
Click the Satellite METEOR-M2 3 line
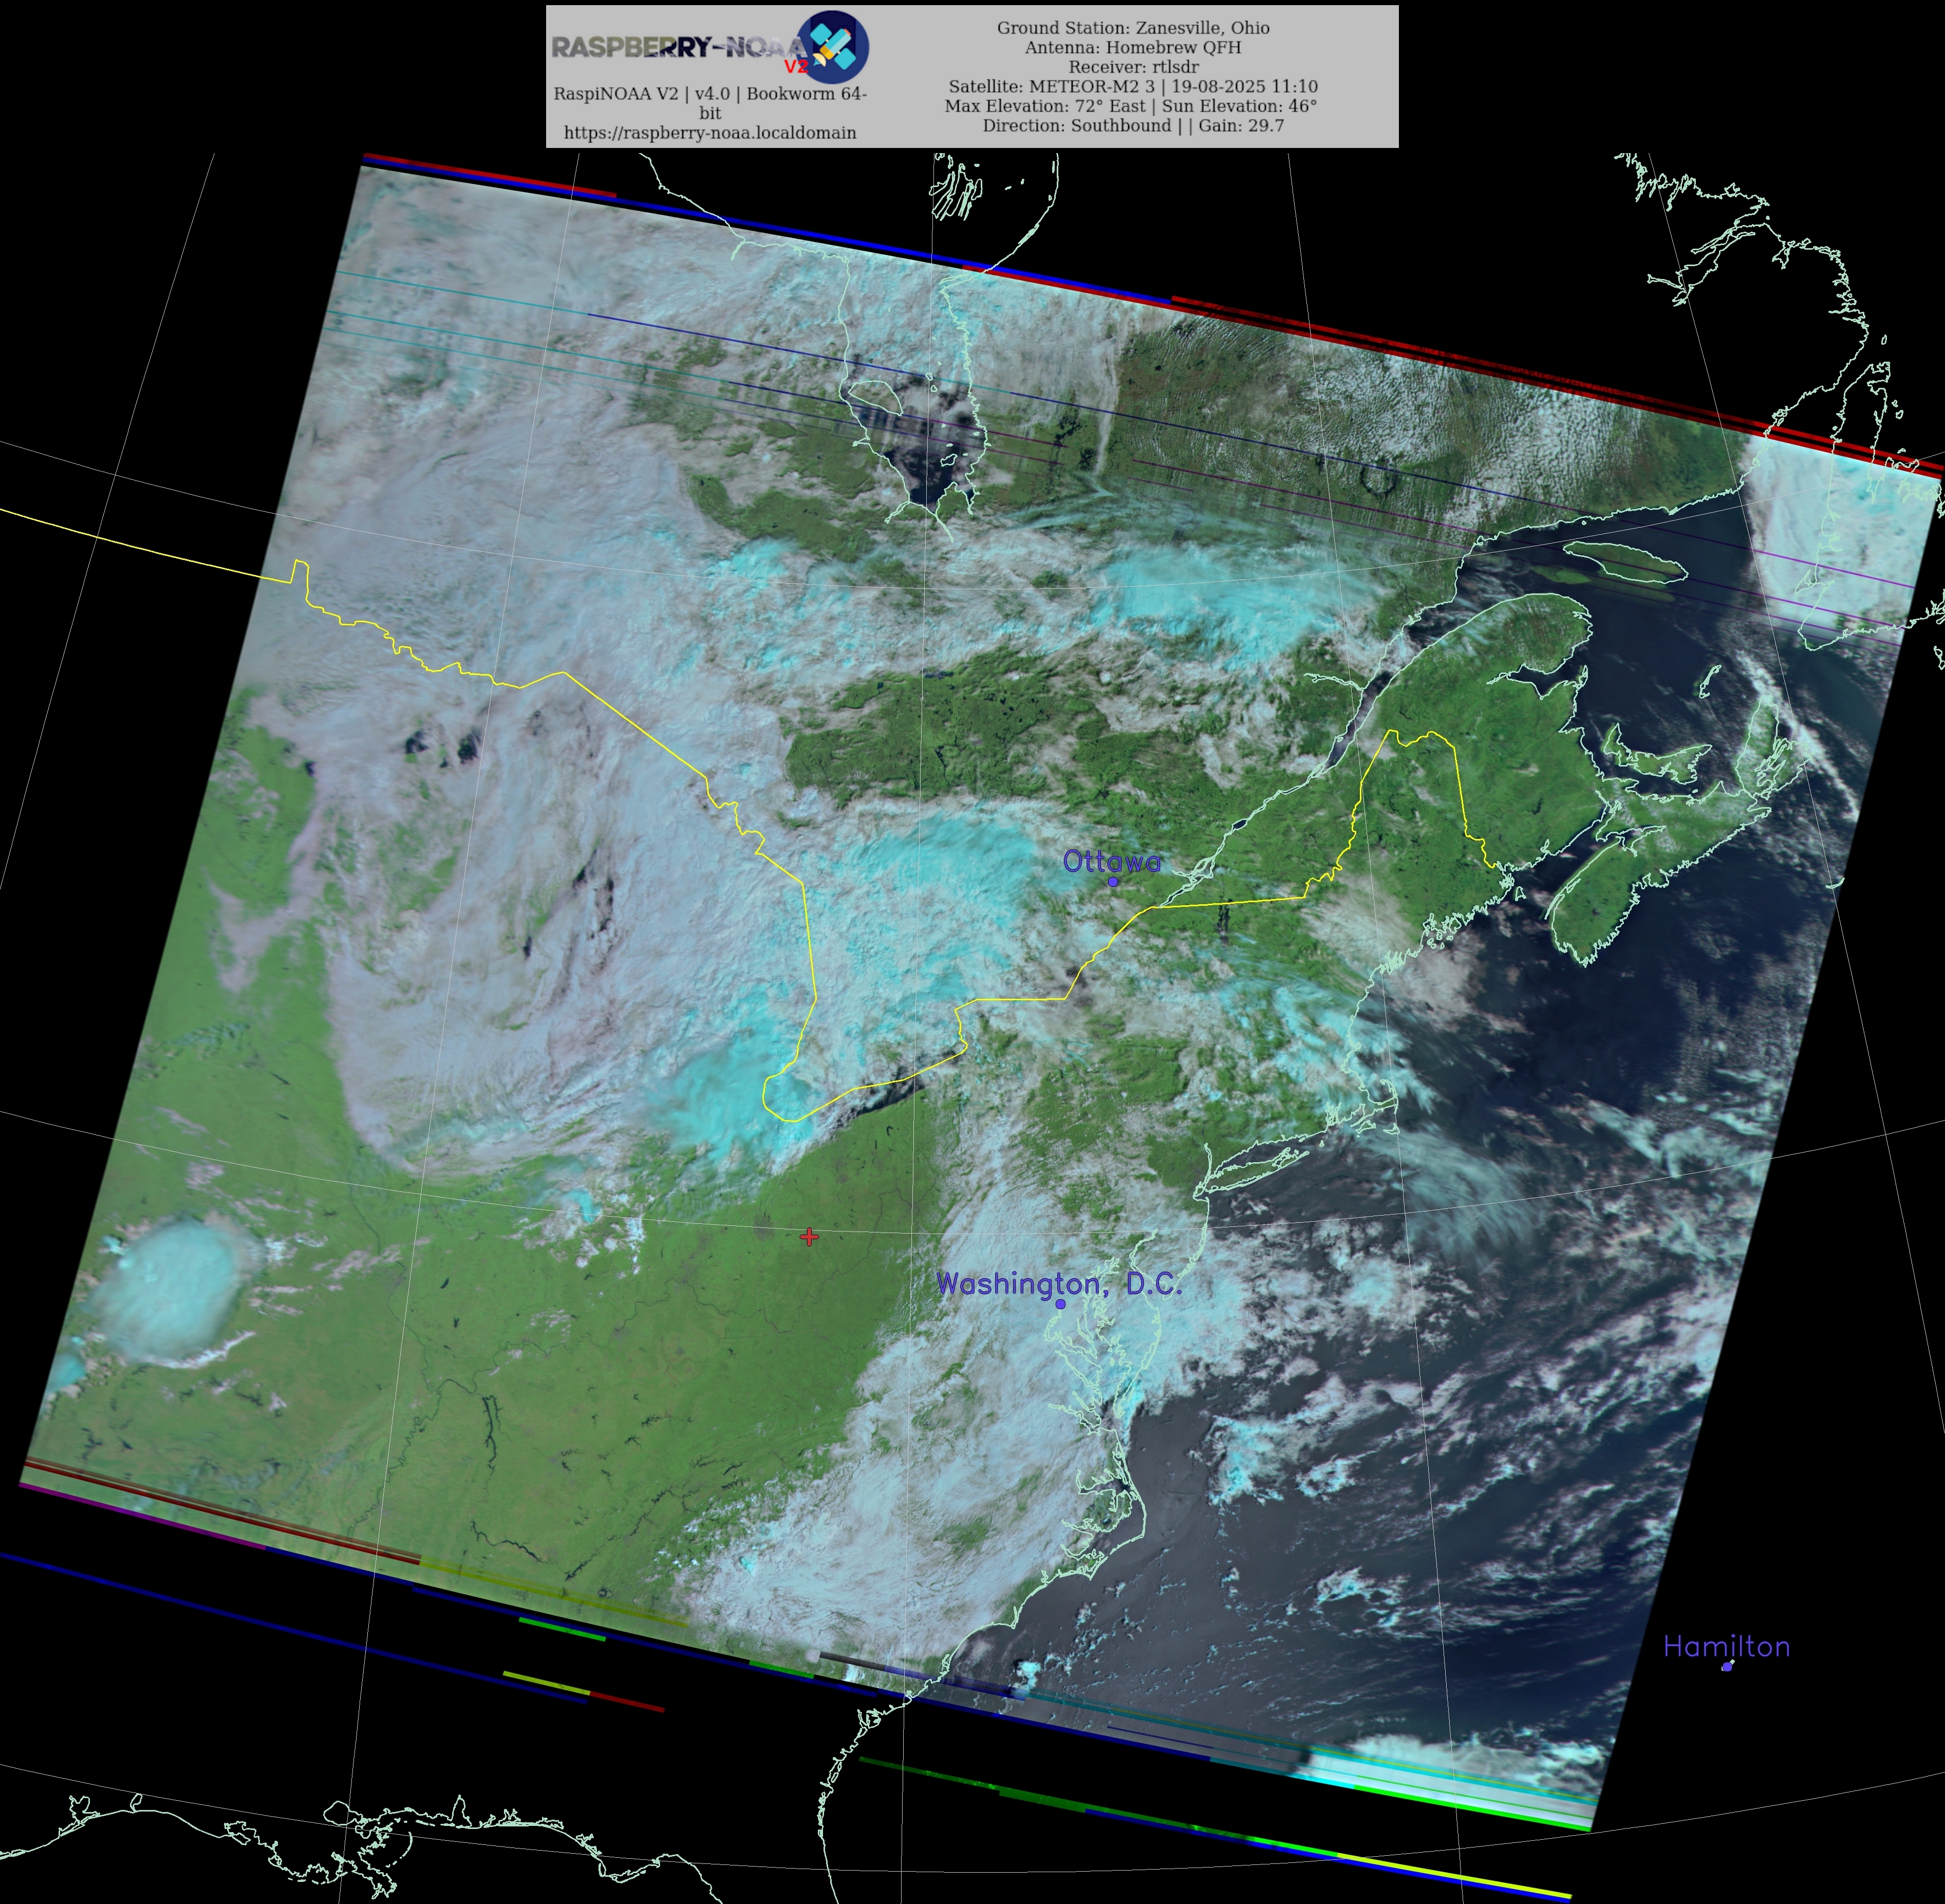click(x=1133, y=87)
